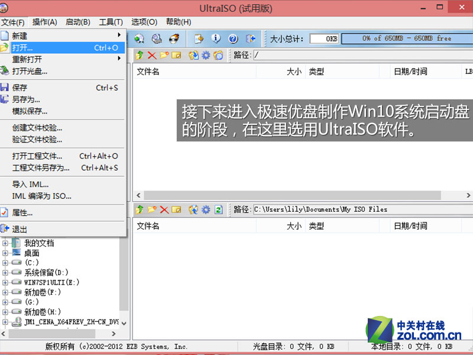Select 打开工程文件... menu entry
The height and width of the screenshot is (355, 473).
(63, 156)
